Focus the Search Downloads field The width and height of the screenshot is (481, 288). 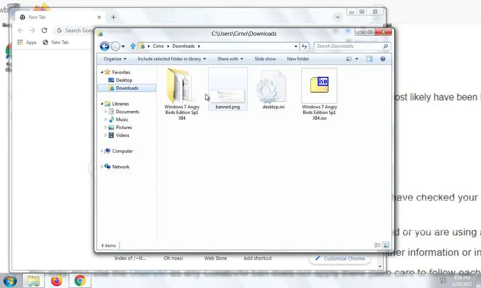coord(352,46)
